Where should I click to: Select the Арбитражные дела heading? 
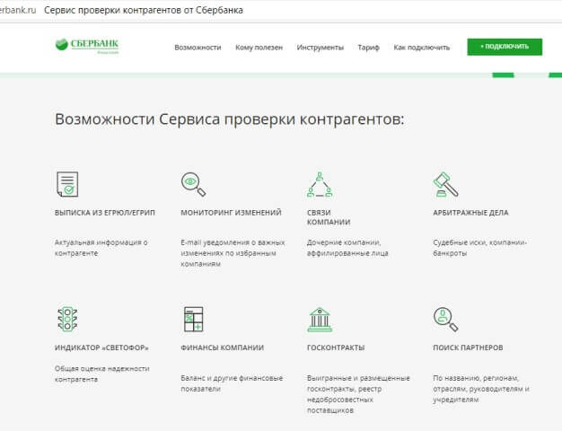(x=470, y=213)
